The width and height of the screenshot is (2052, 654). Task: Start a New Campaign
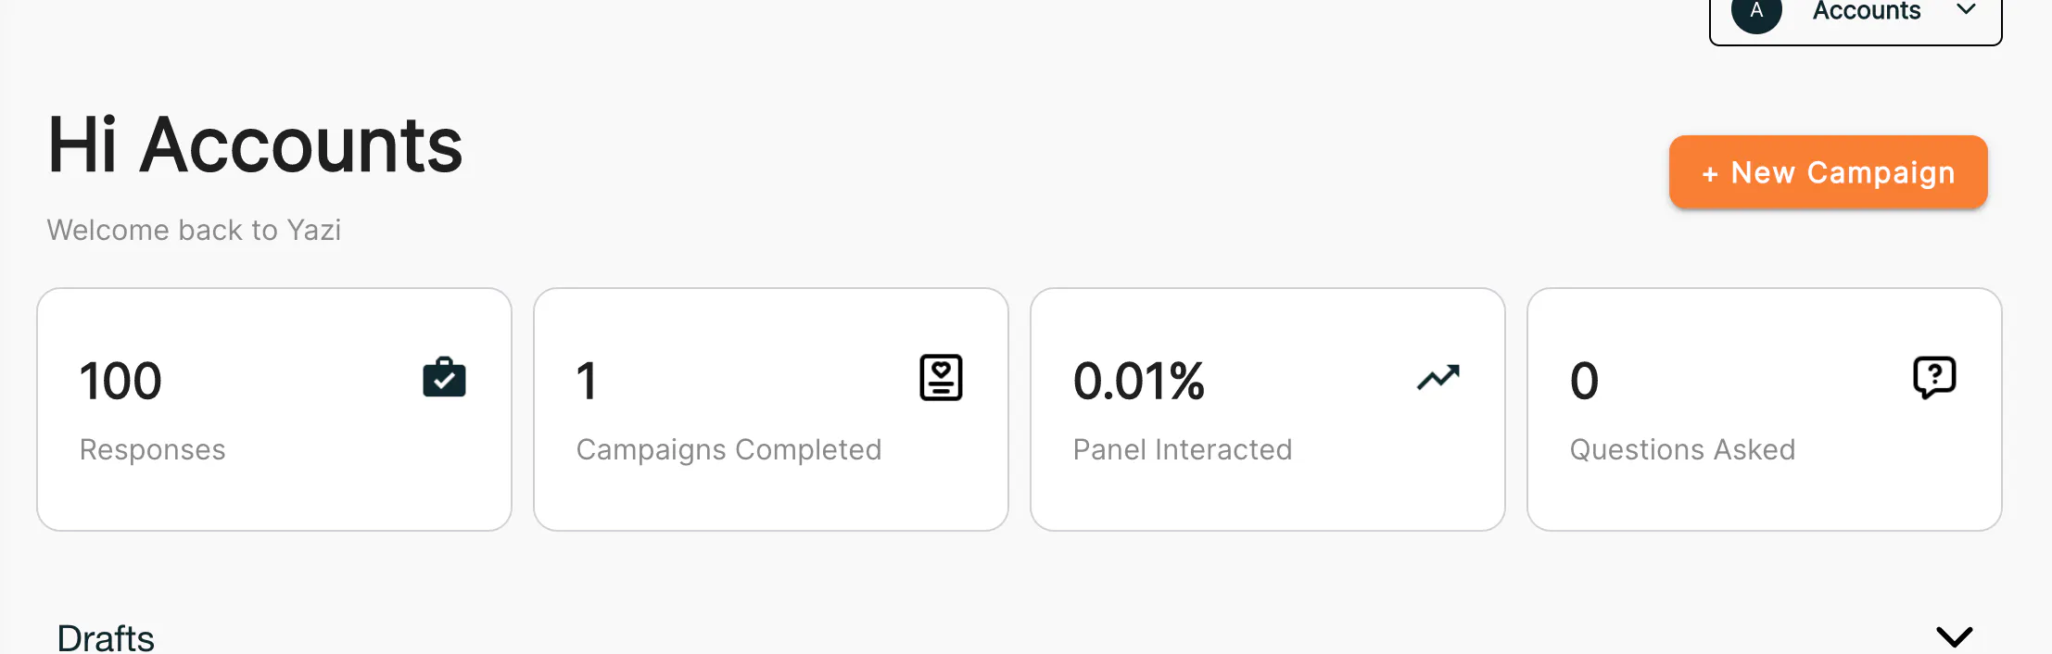1828,172
